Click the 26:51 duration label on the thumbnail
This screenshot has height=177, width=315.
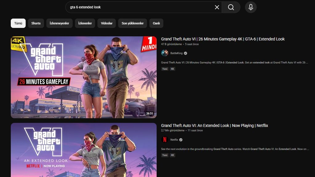[x=150, y=113]
